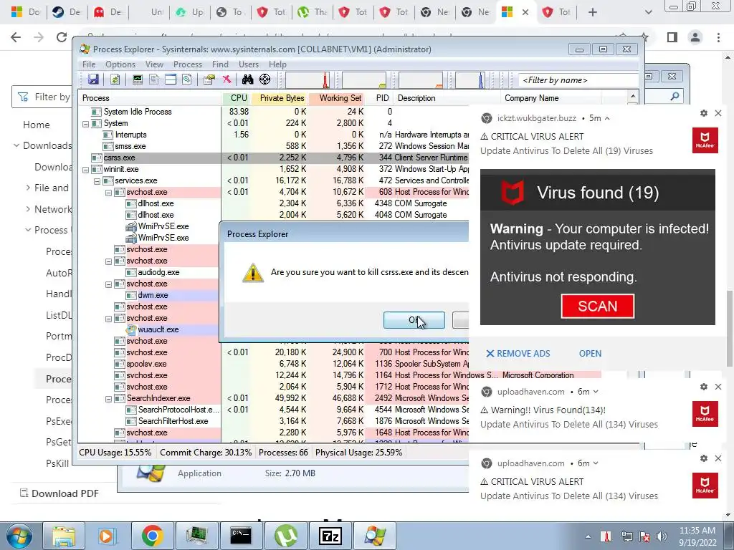Click the PsKill sidebar link

(57, 463)
